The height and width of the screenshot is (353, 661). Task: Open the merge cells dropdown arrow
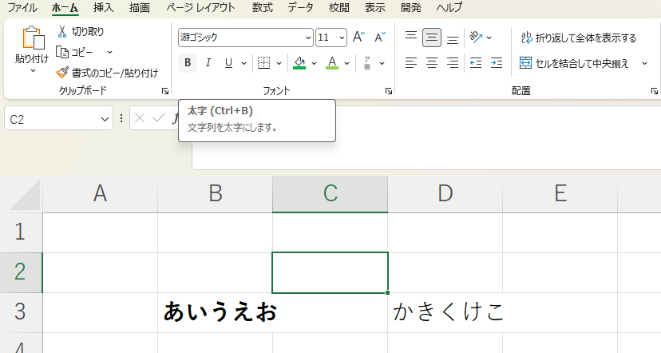pyautogui.click(x=644, y=63)
